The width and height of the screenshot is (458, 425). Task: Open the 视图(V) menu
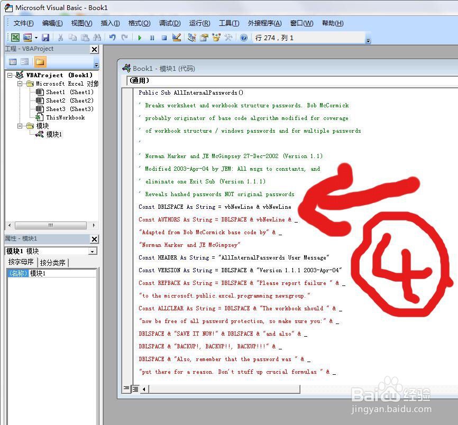[81, 23]
